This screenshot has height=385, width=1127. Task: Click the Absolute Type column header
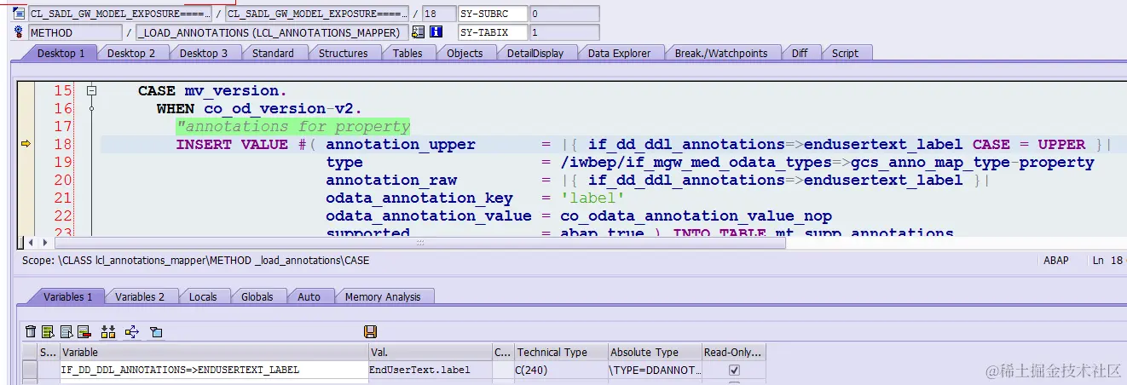655,352
